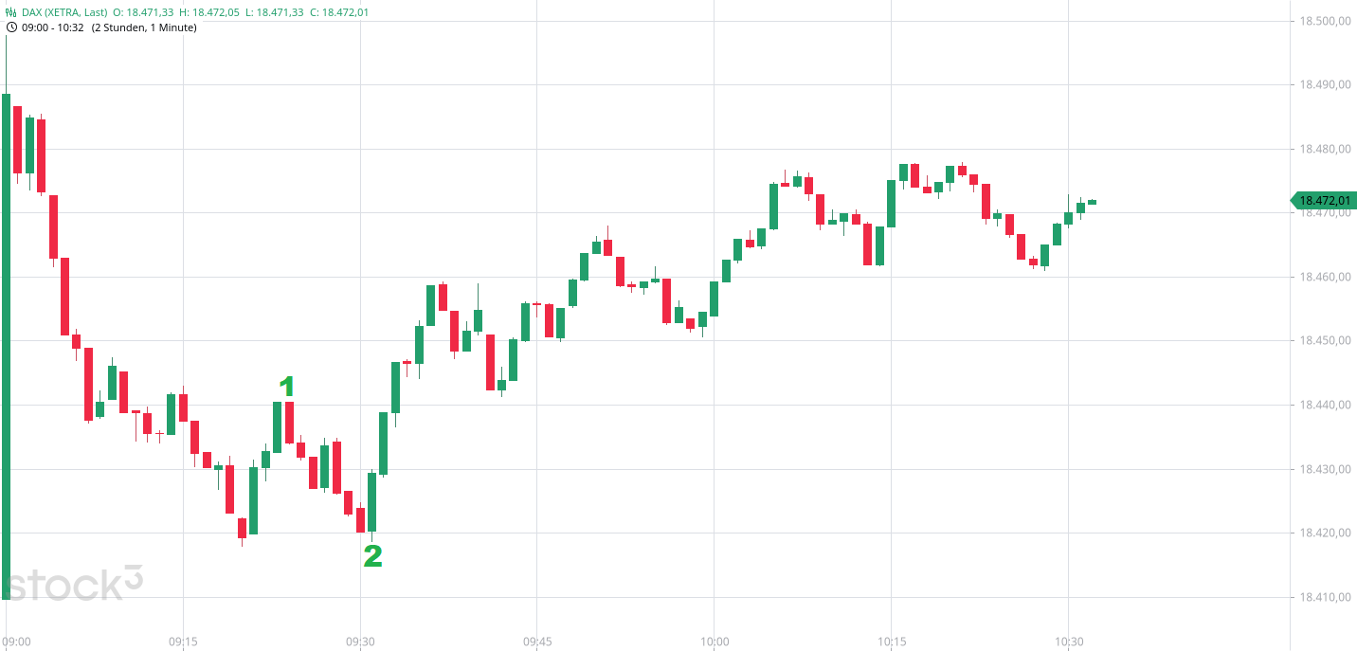Screen dimensions: 1357x651
Task: Open the DAX (XETRA, Last) instrument label
Action: click(x=64, y=12)
